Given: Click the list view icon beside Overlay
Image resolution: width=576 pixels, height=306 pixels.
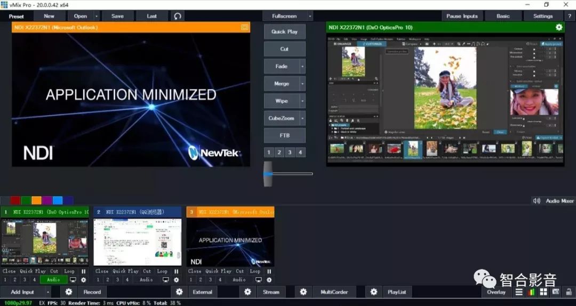Looking at the screenshot, I should [x=519, y=293].
